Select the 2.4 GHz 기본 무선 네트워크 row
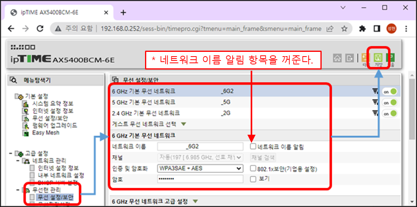Viewport: 417px width, 207px height. 255,113
